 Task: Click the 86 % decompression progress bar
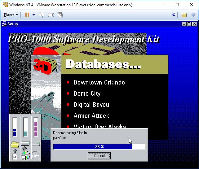(99, 147)
